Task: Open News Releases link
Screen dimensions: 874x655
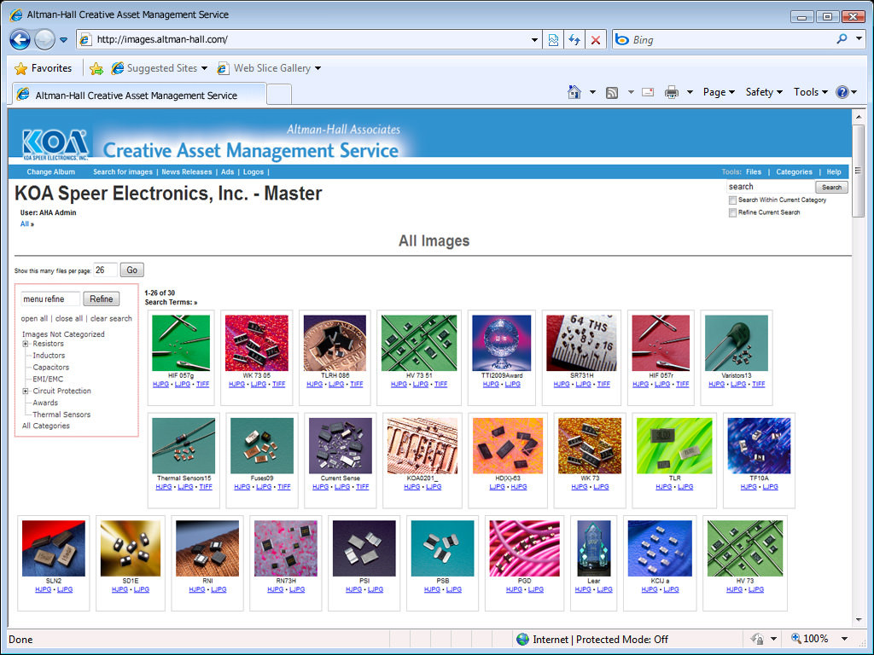Action: tap(187, 172)
